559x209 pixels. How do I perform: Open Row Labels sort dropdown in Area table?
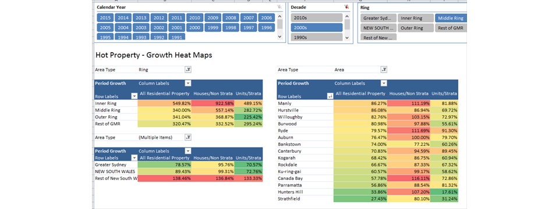tap(330, 96)
